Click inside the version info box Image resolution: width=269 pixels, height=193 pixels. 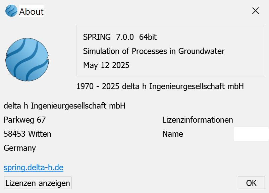point(171,51)
